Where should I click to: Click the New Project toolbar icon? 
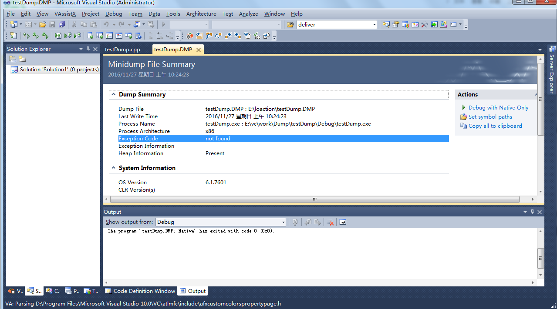14,25
